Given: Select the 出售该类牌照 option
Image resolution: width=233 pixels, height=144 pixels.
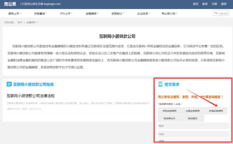Looking at the screenshot, I should pos(193,111).
